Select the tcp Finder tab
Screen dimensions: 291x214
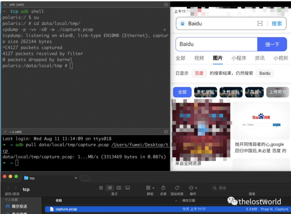click(50, 178)
